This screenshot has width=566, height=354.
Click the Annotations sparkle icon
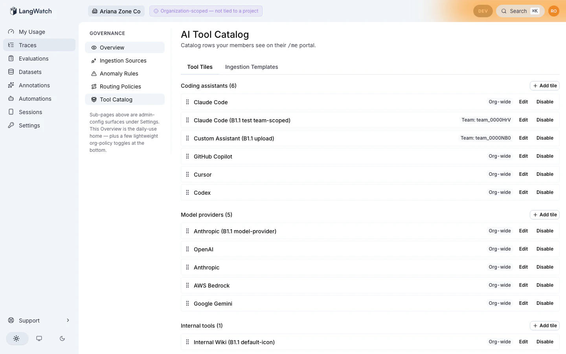pos(11,85)
